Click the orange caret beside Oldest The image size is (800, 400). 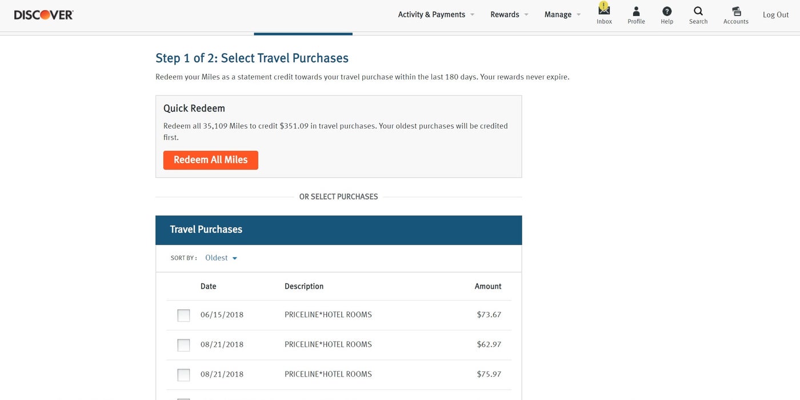235,258
